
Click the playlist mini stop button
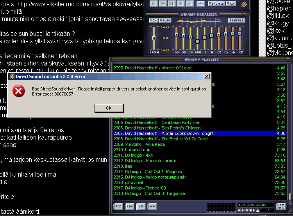(x=250, y=211)
